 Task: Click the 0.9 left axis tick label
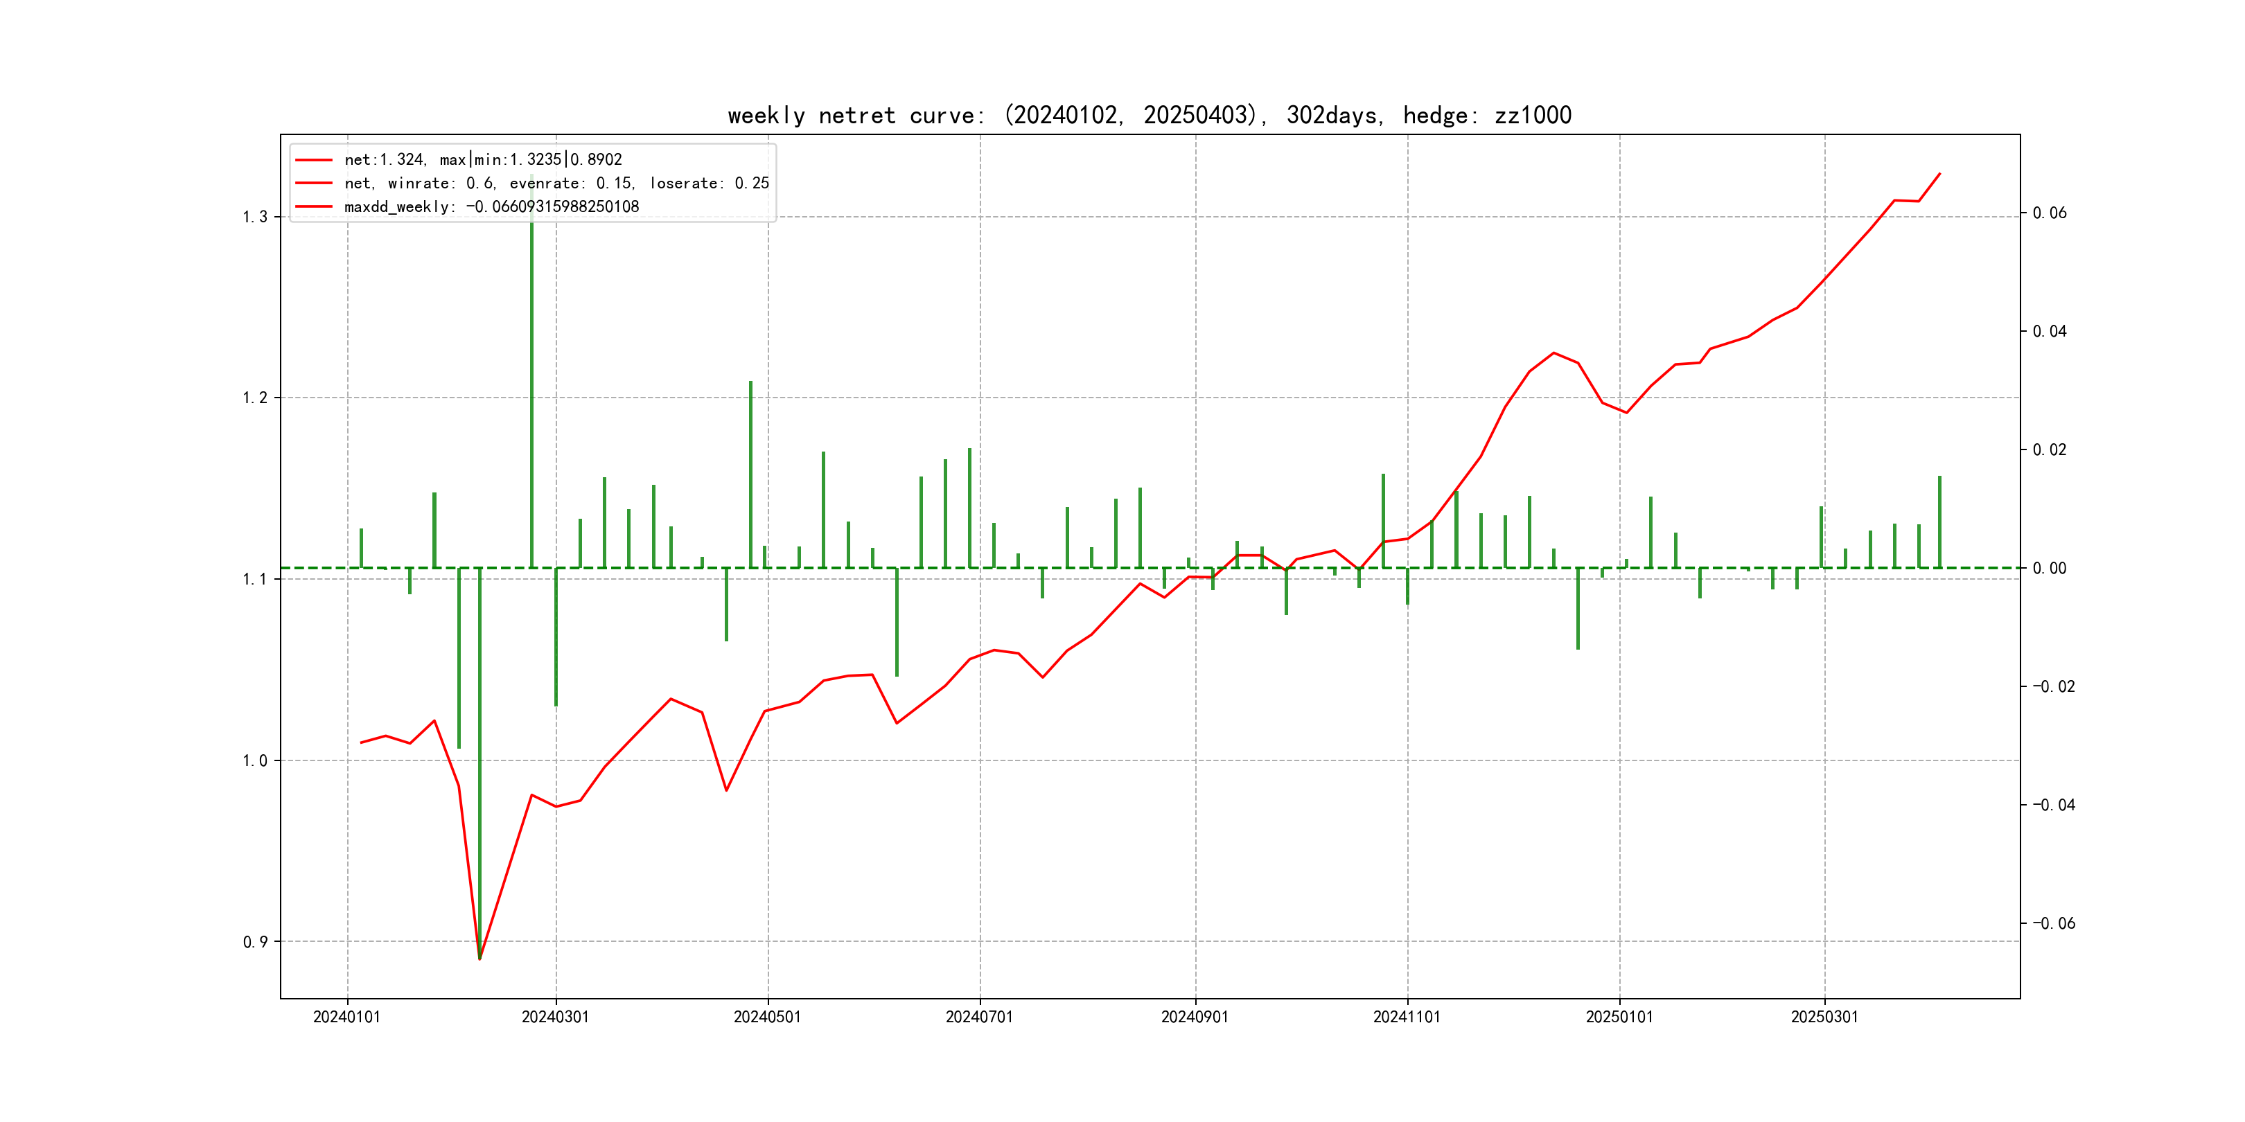[x=254, y=942]
